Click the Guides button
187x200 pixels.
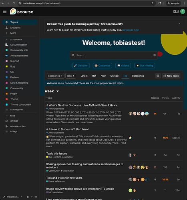point(123,66)
